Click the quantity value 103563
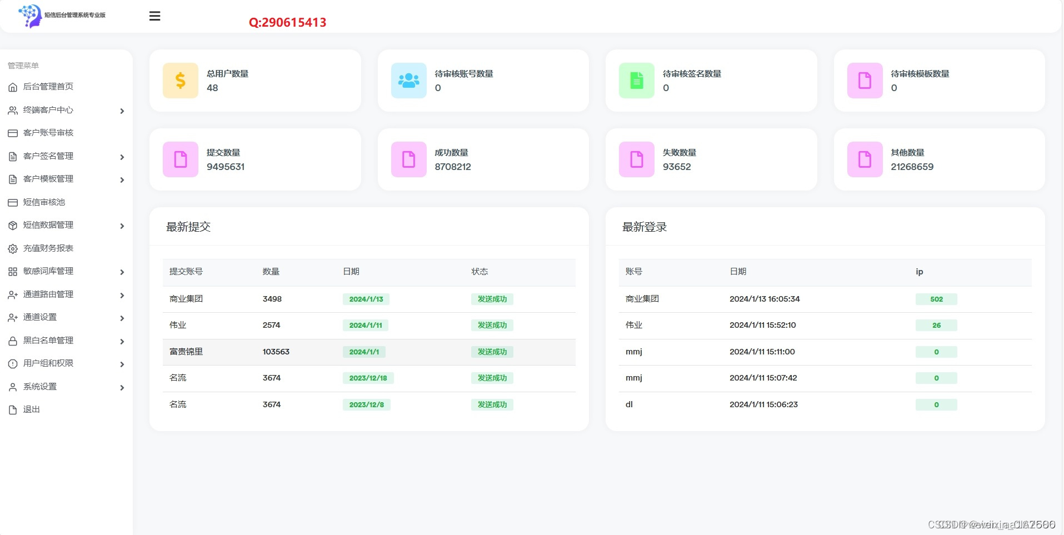 276,352
